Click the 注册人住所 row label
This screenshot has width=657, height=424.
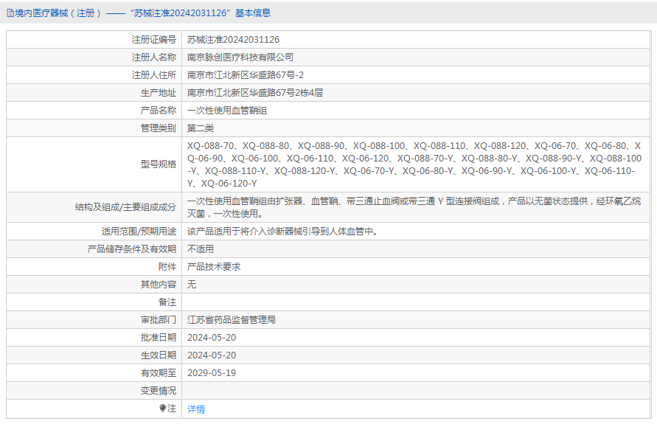click(x=154, y=75)
